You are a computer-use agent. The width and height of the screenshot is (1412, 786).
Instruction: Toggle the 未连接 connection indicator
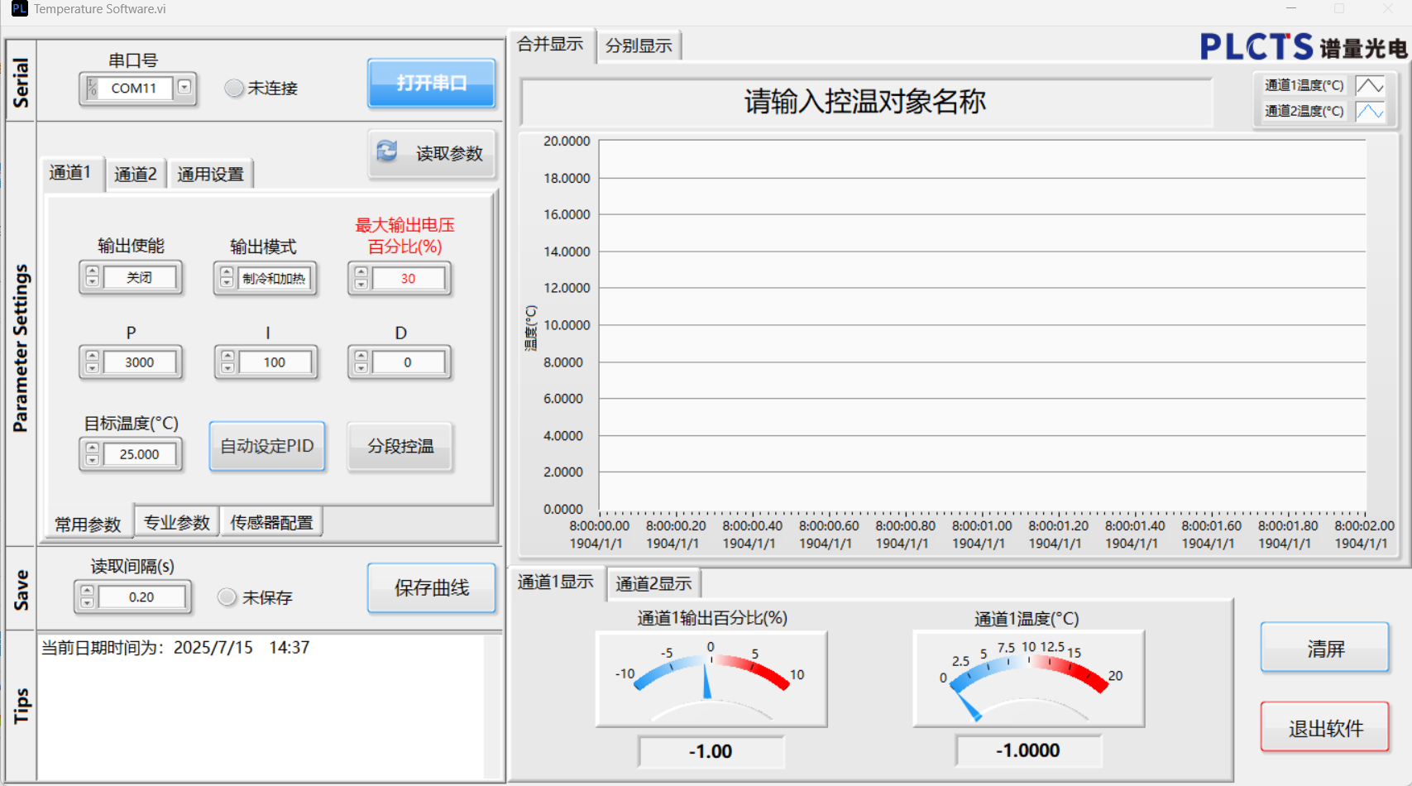coord(234,88)
